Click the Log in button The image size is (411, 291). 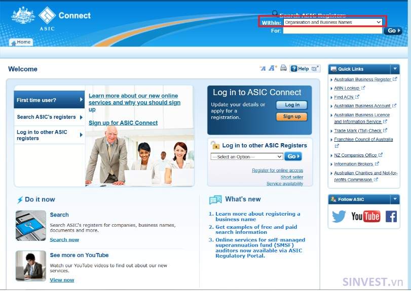click(x=292, y=105)
